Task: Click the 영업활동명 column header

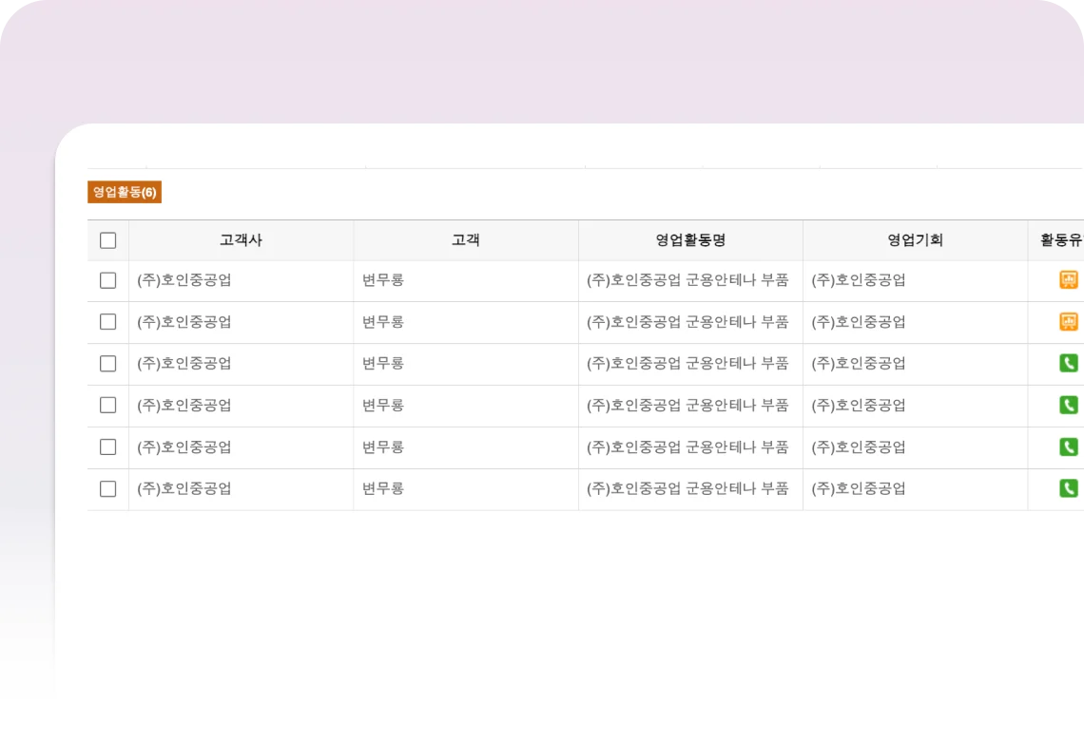Action: click(x=690, y=240)
